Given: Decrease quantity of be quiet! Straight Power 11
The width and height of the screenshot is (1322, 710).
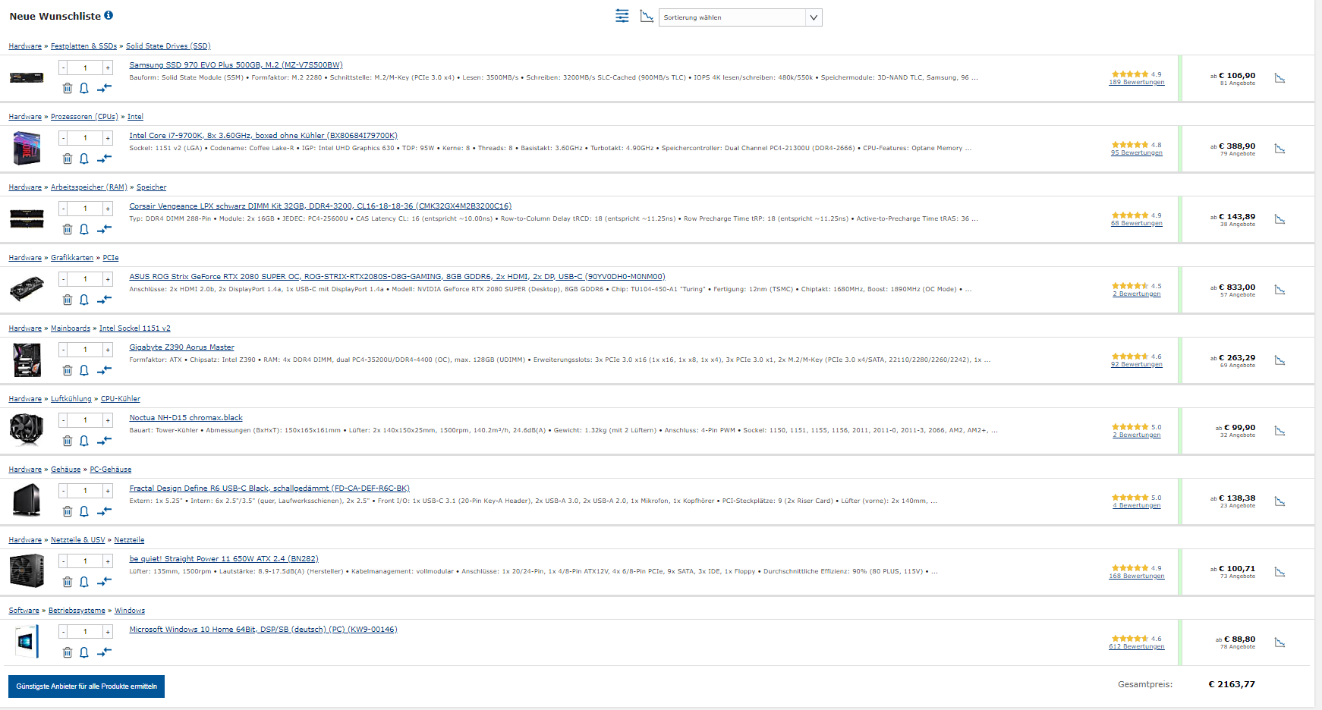Looking at the screenshot, I should click(63, 561).
